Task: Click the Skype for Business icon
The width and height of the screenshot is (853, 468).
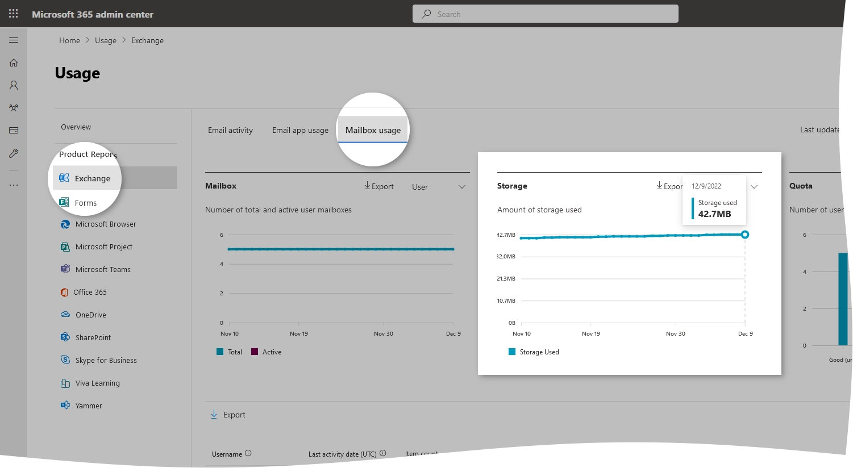Action: coord(65,360)
